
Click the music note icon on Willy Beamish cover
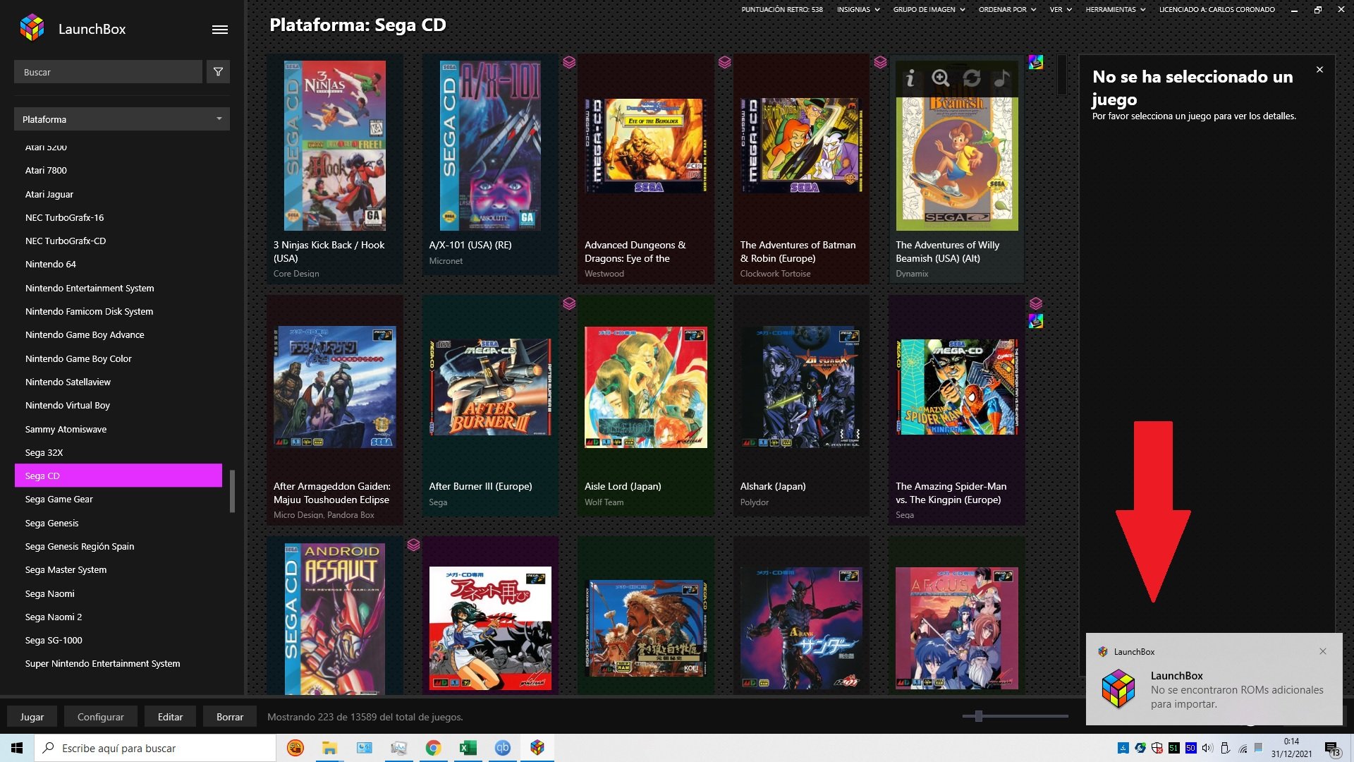[x=1002, y=78]
